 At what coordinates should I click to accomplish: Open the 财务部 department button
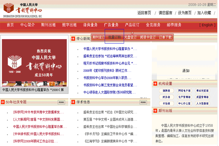click(x=166, y=97)
